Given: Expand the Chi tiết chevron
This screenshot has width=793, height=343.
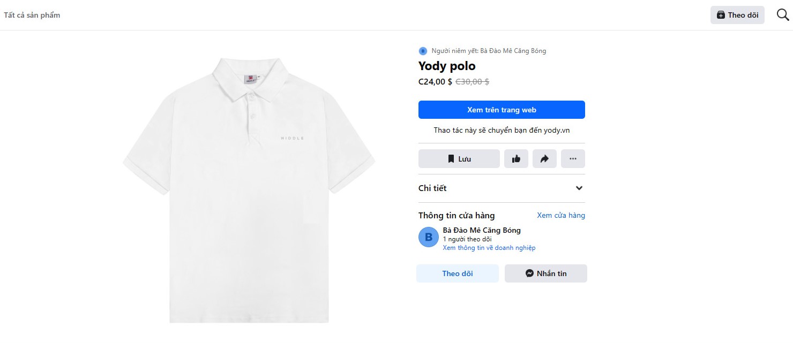Looking at the screenshot, I should coord(579,188).
